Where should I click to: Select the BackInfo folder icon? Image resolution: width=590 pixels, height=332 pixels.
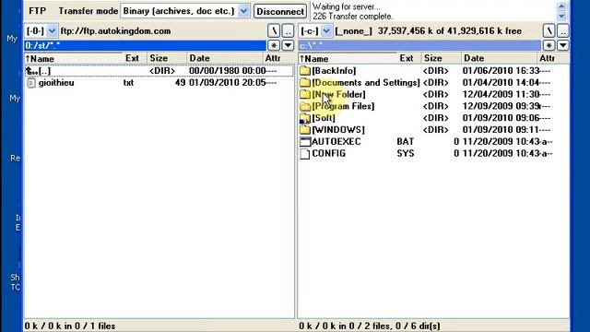[x=305, y=71]
